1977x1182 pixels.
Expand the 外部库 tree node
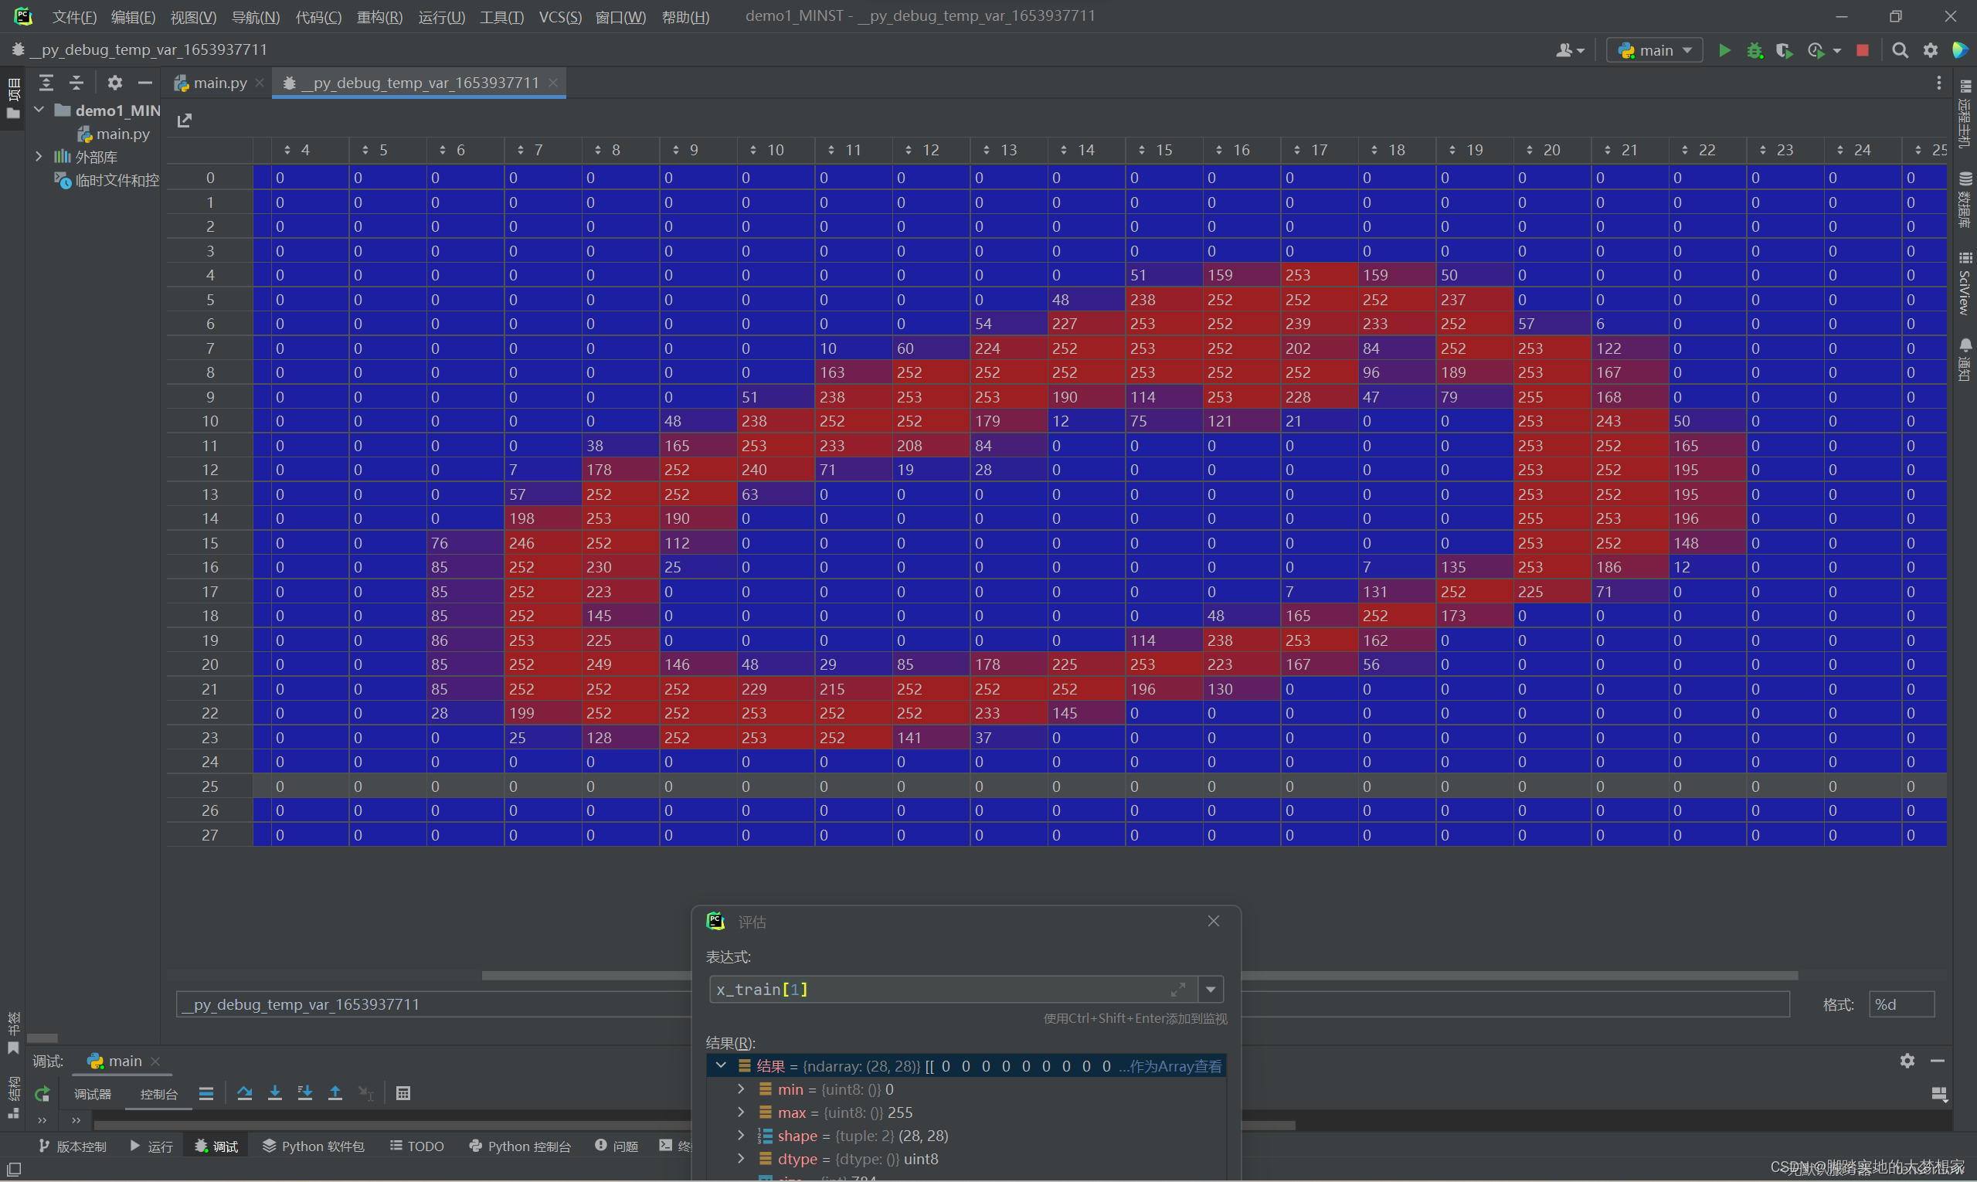(x=39, y=157)
